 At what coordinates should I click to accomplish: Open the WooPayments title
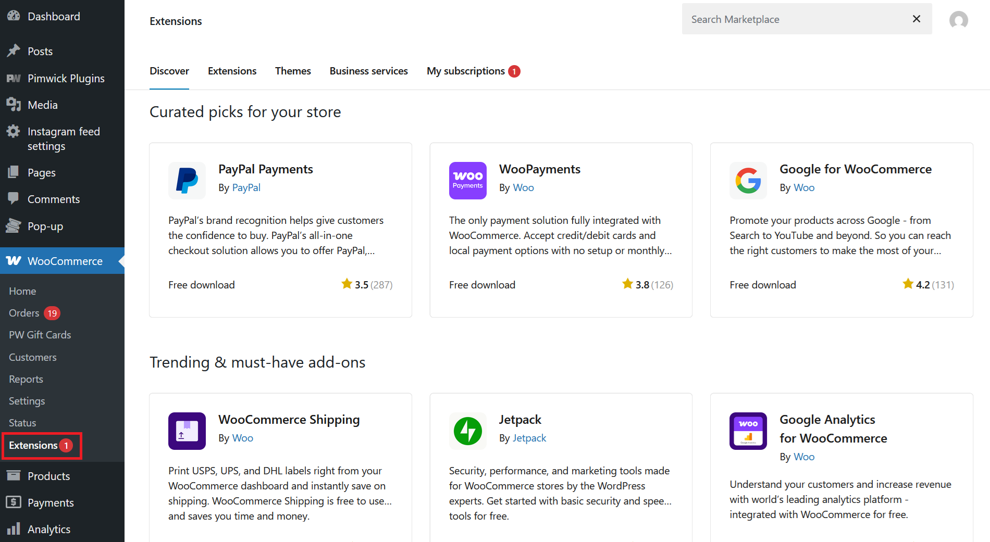tap(539, 169)
